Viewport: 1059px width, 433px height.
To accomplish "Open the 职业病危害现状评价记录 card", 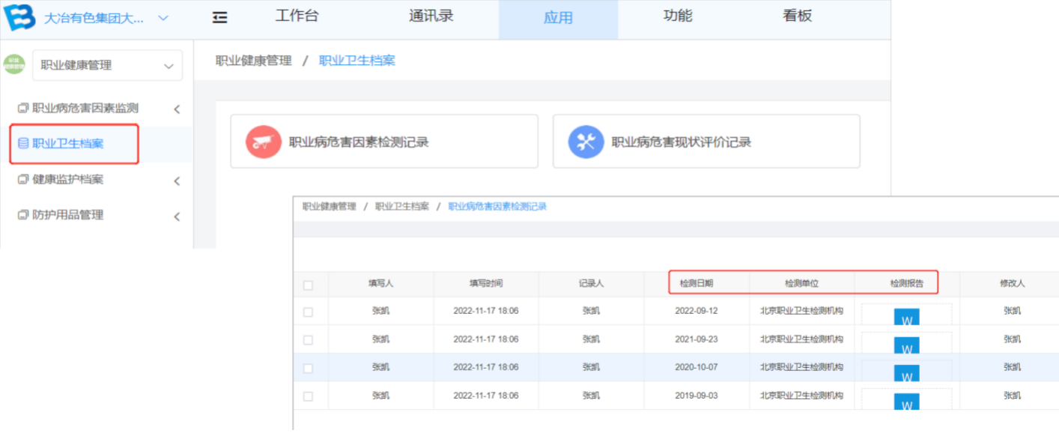I will click(706, 141).
